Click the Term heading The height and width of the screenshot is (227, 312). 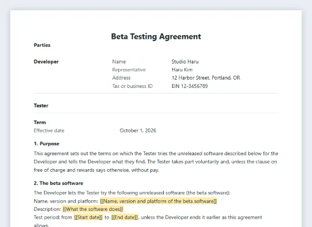click(40, 122)
